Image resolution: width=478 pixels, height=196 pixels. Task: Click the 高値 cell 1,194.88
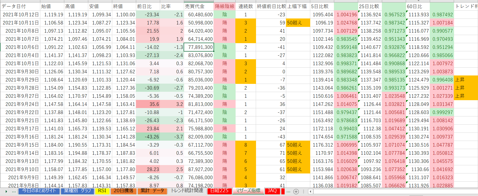coord(76,153)
